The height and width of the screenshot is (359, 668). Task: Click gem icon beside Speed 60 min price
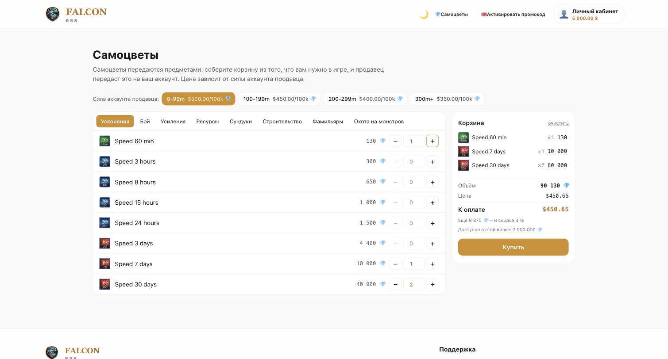[382, 141]
